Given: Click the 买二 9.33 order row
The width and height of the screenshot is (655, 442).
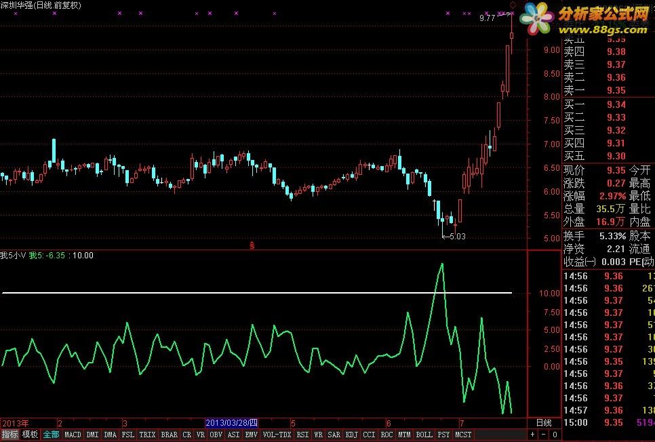Looking at the screenshot, I should (595, 117).
